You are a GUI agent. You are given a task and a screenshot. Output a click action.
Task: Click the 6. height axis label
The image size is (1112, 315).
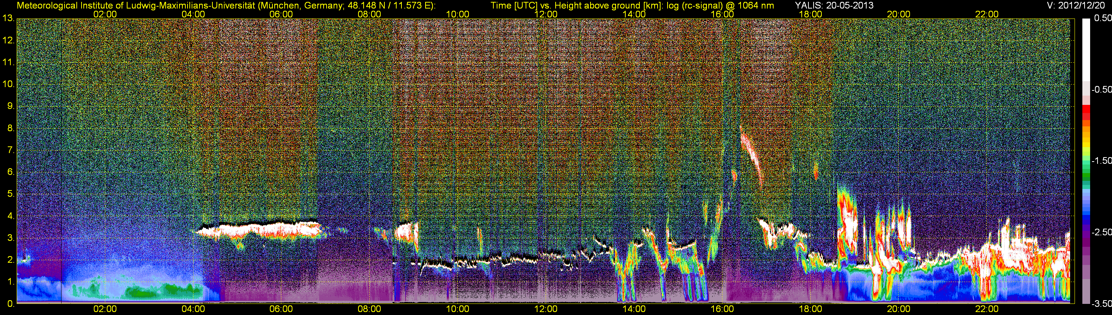[11, 172]
